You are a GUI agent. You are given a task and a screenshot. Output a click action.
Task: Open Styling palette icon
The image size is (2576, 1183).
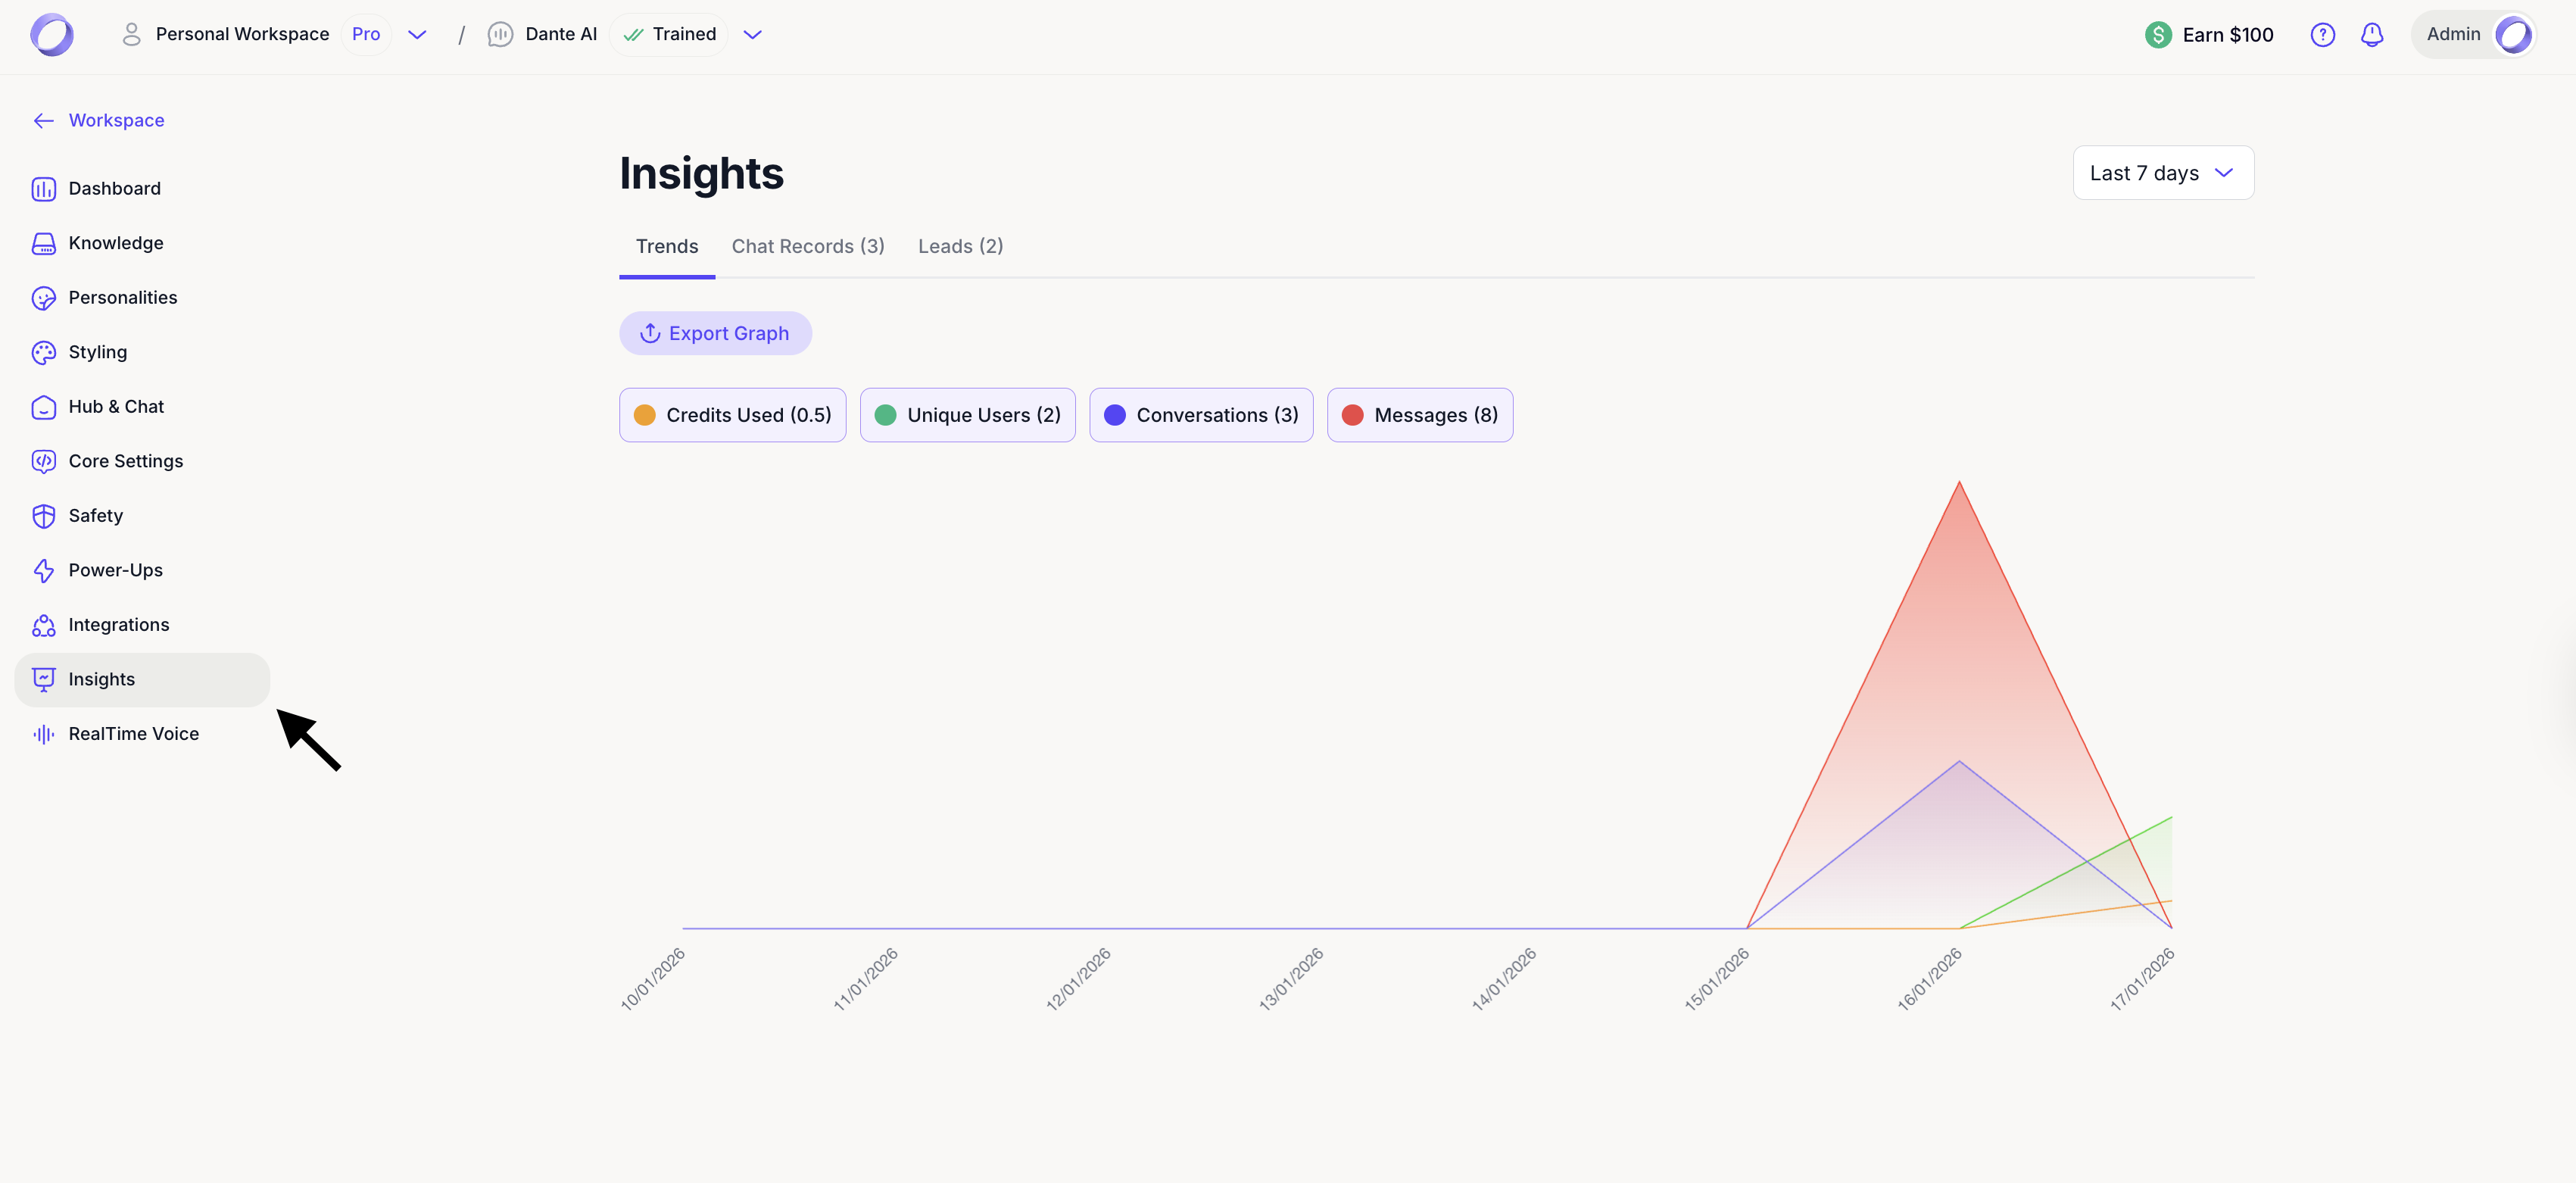[x=43, y=352]
